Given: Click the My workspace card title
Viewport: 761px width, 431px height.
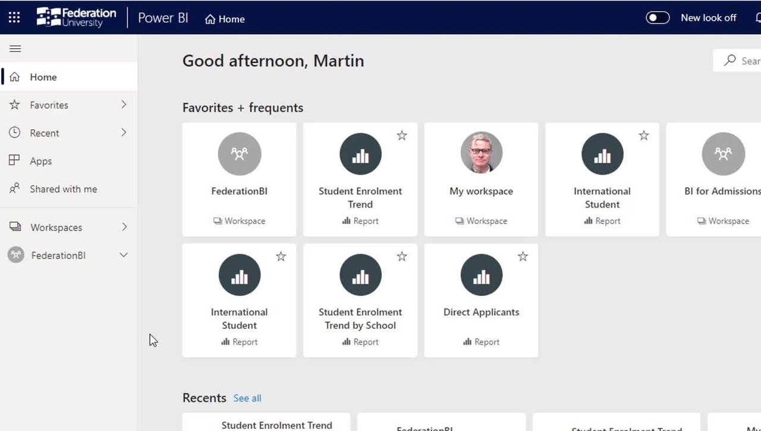Looking at the screenshot, I should pos(482,191).
